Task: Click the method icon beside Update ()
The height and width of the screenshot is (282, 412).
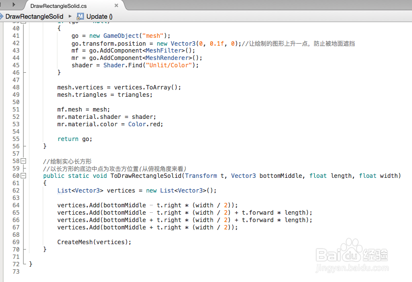Action: click(x=80, y=17)
